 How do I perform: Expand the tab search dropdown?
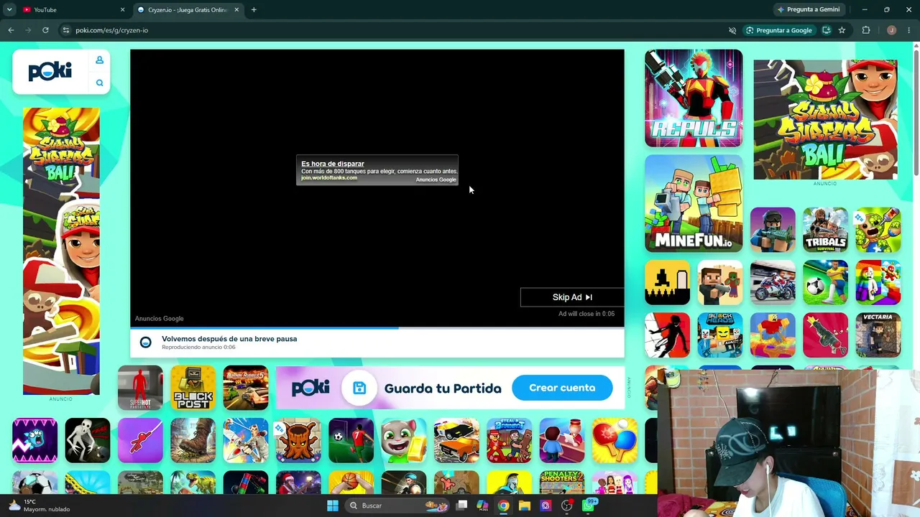point(9,10)
